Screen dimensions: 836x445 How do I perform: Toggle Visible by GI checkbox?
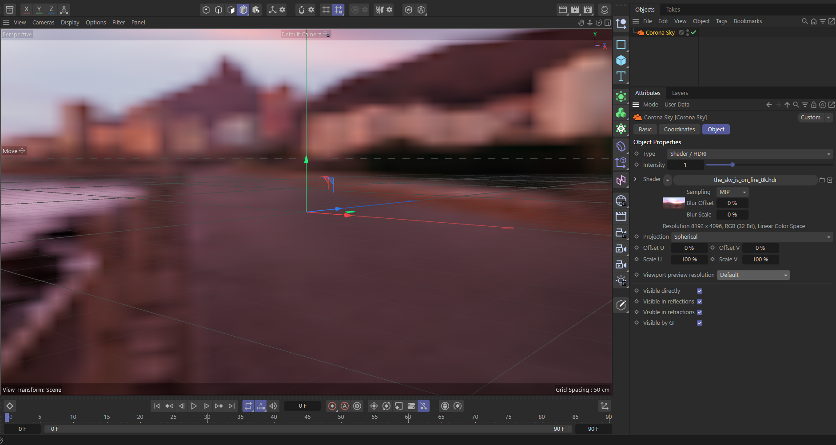tap(700, 323)
